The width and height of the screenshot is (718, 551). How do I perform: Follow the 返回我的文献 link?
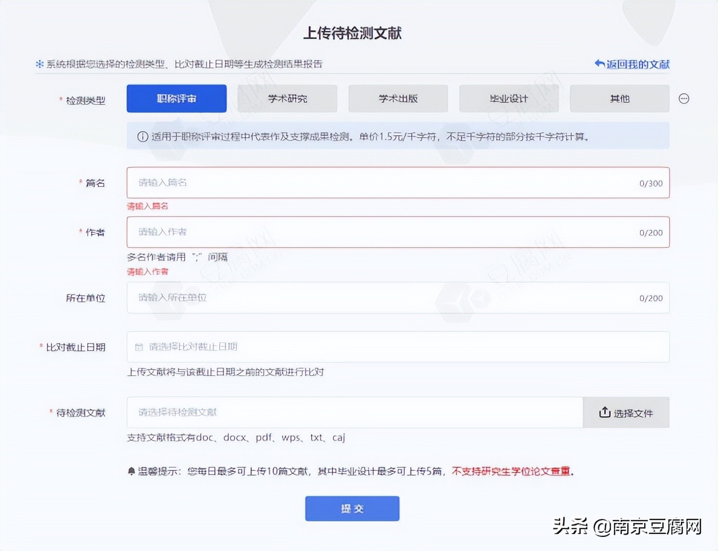pos(637,64)
